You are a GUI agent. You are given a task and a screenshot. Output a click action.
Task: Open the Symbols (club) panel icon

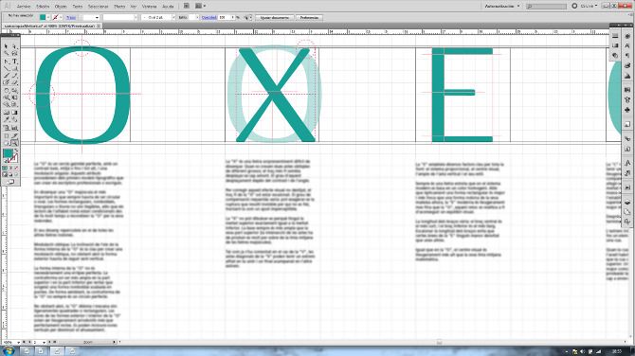tap(627, 109)
